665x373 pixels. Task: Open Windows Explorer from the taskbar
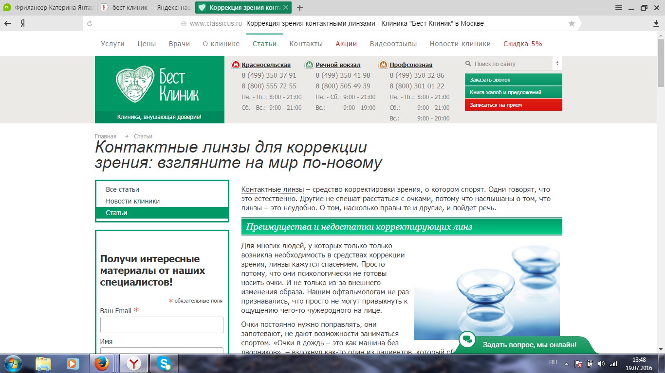pyautogui.click(x=43, y=363)
